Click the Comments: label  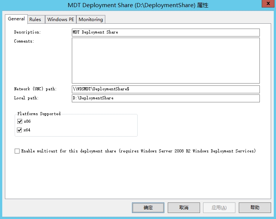(x=24, y=41)
